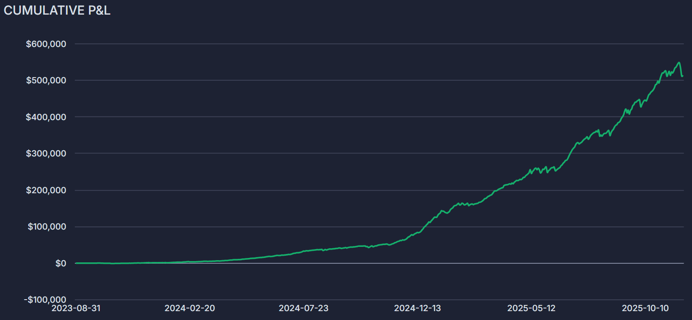Screen dimensions: 692x320
Task: Click the highest peak of the green line
Action: pyautogui.click(x=679, y=62)
